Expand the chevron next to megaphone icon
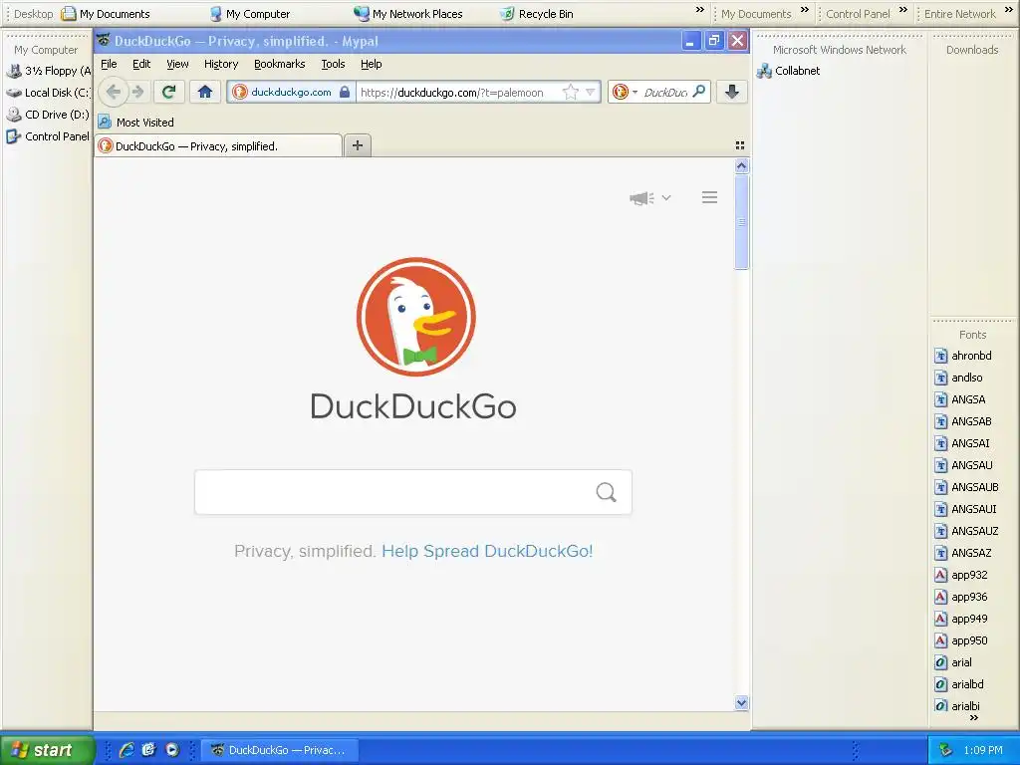 pos(666,198)
